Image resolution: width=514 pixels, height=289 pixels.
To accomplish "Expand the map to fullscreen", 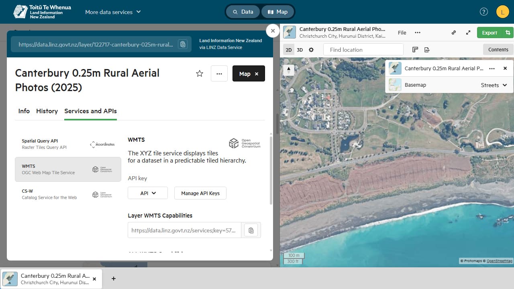I will 468,33.
